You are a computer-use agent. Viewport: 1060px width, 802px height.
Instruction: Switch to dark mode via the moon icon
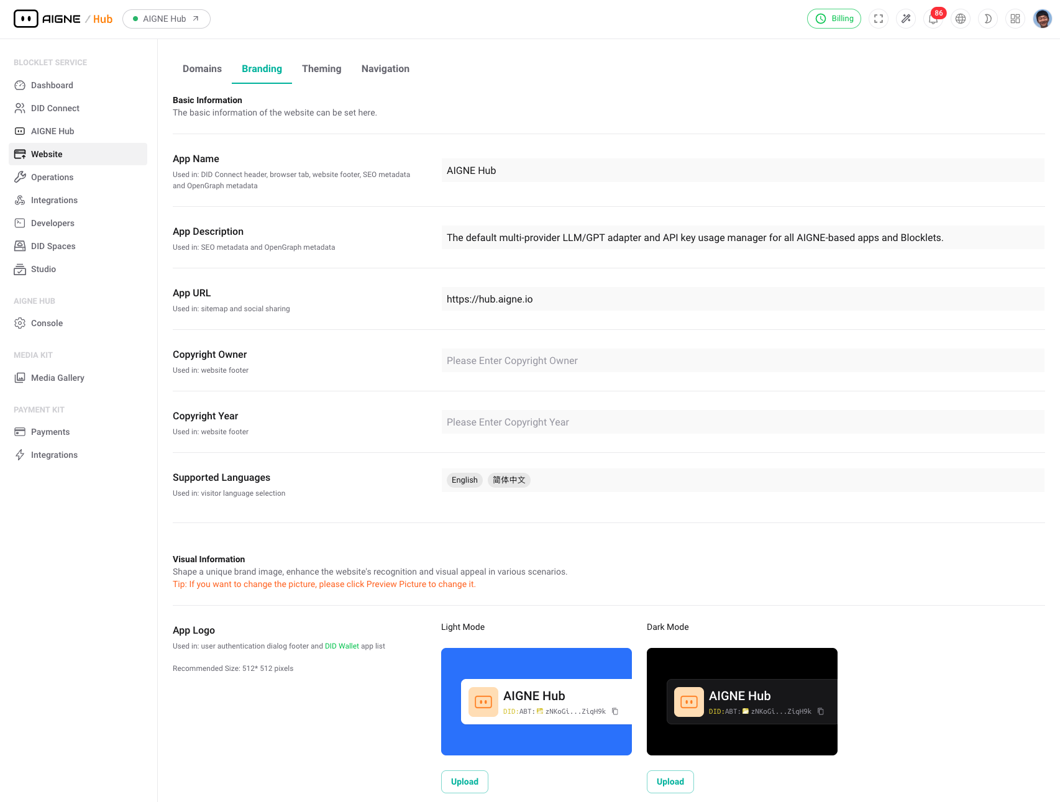point(988,19)
